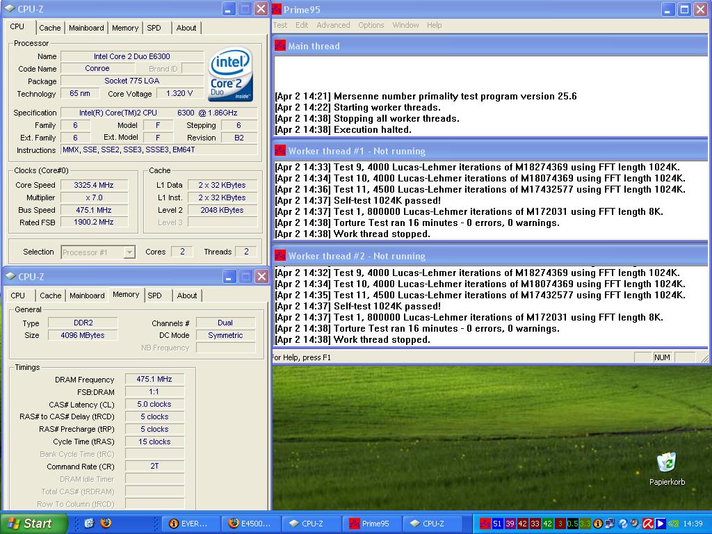The image size is (712, 534).
Task: Click the quick launch icon beside Start
Action: pyautogui.click(x=89, y=523)
